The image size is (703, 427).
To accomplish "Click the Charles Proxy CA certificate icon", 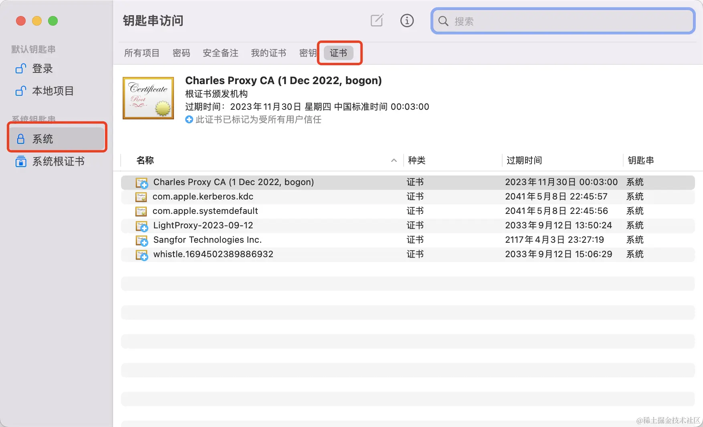I will click(141, 183).
